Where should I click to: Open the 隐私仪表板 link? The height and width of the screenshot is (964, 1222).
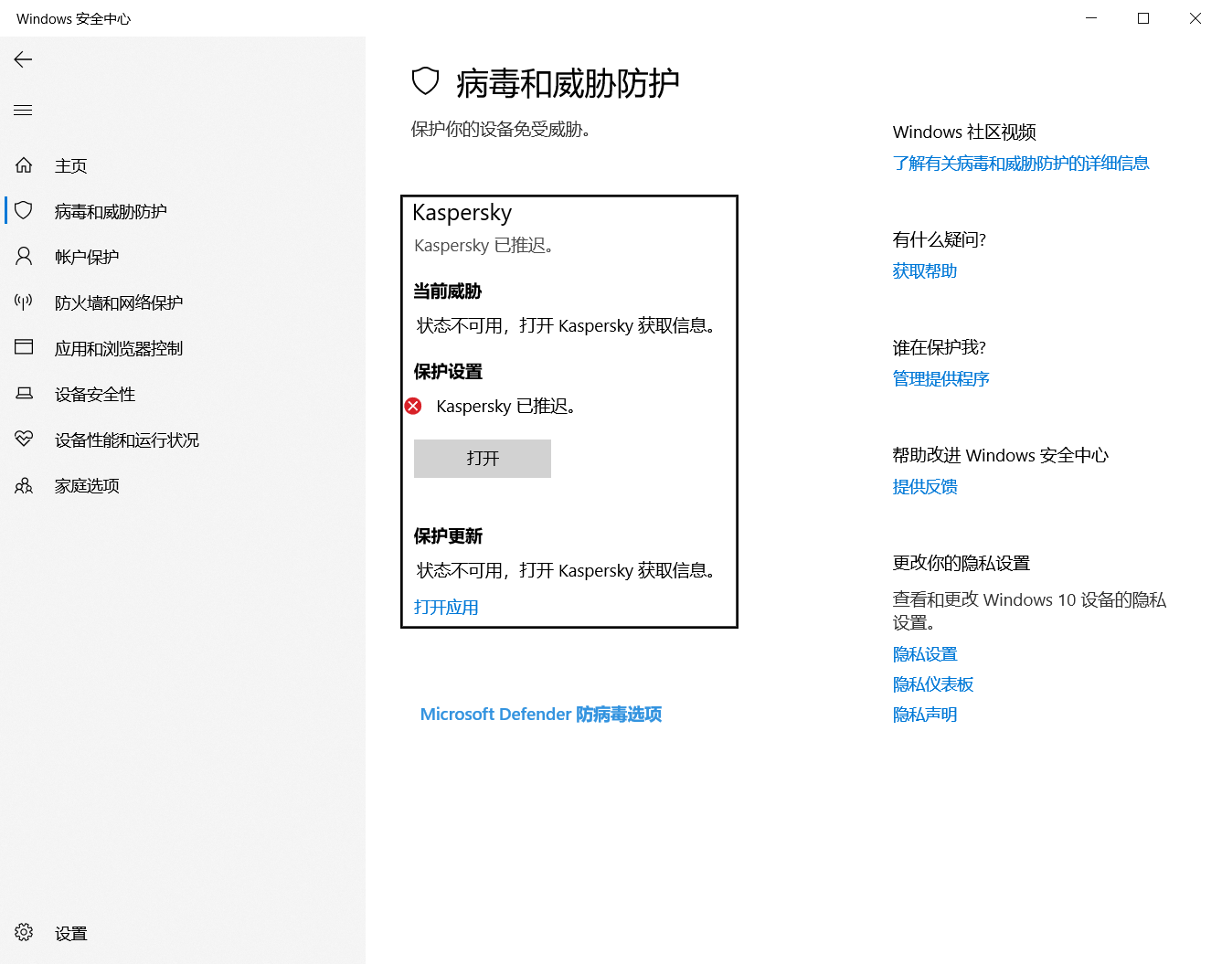[x=933, y=684]
